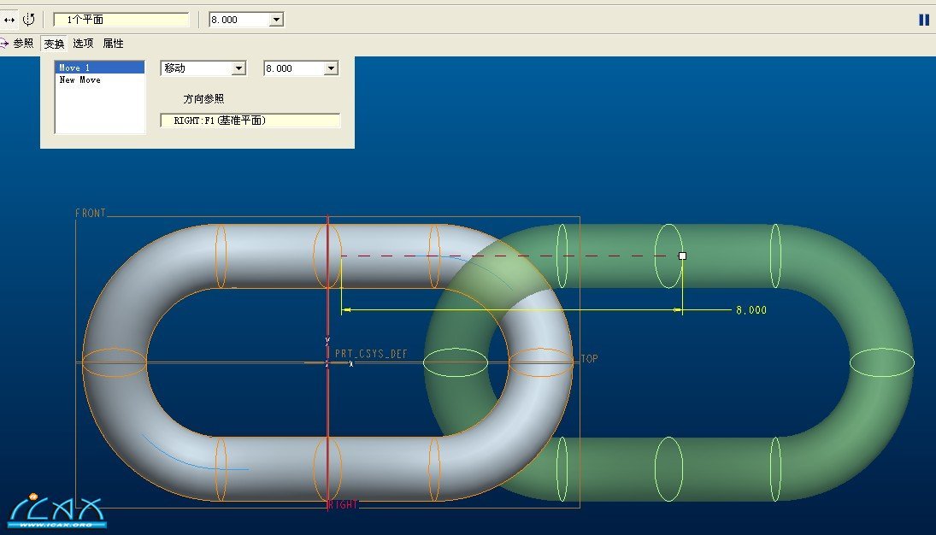Open the 属性 tab
Screen dimensions: 936x535
[113, 44]
